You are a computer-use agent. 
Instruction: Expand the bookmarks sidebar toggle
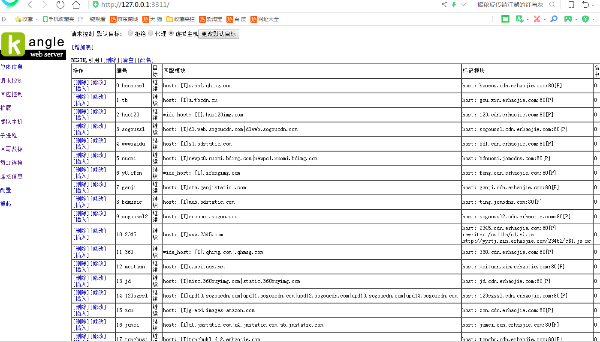point(4,19)
